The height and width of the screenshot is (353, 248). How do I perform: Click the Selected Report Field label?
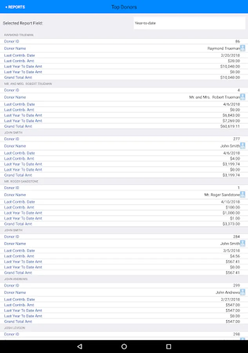23,23
